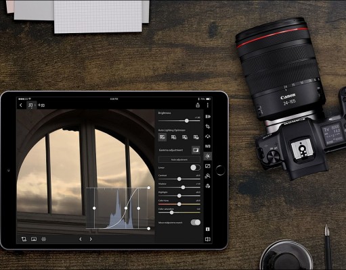Screen dimensions: 346x270
Task: Select first Auto Lighting Optimizer option
Action: [163, 137]
